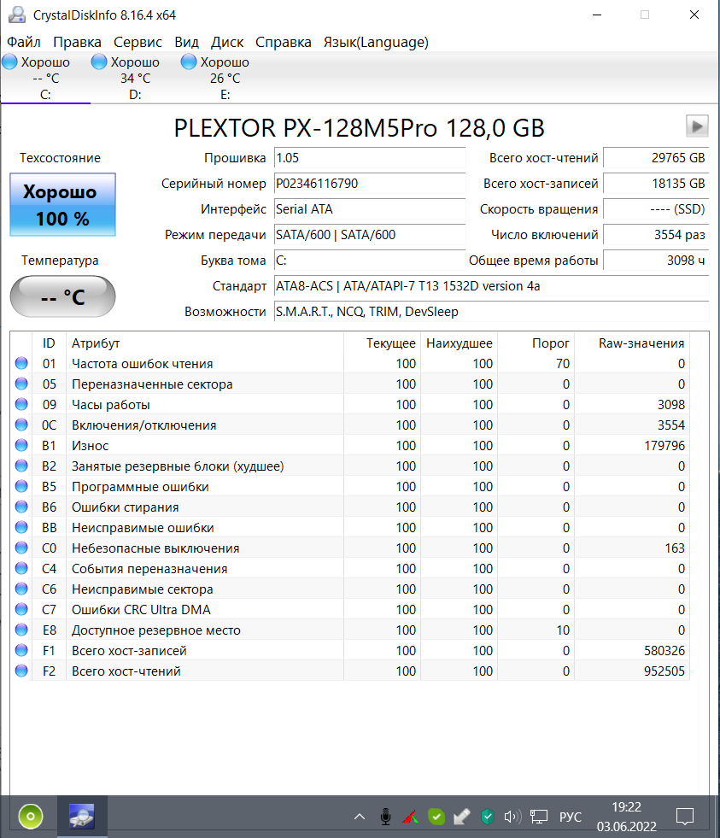Image resolution: width=720 pixels, height=838 pixels.
Task: Click status icon for Переназначенные сектора
Action: [21, 384]
